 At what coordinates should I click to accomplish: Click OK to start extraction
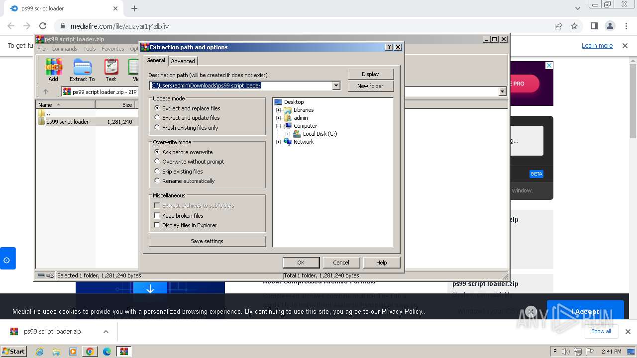point(301,263)
